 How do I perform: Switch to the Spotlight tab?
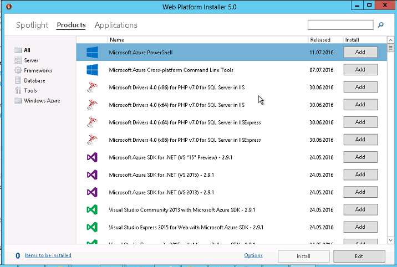point(33,25)
